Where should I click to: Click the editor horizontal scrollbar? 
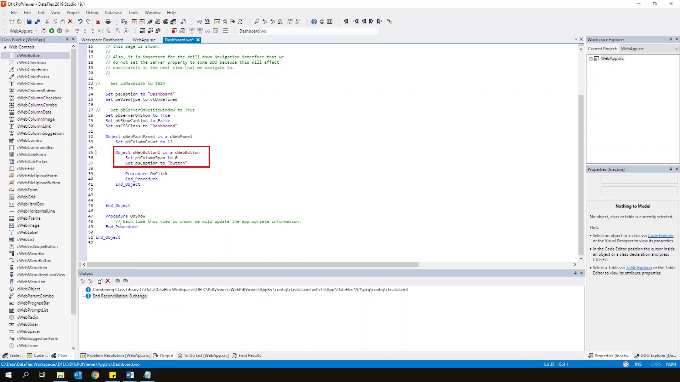[x=252, y=265]
